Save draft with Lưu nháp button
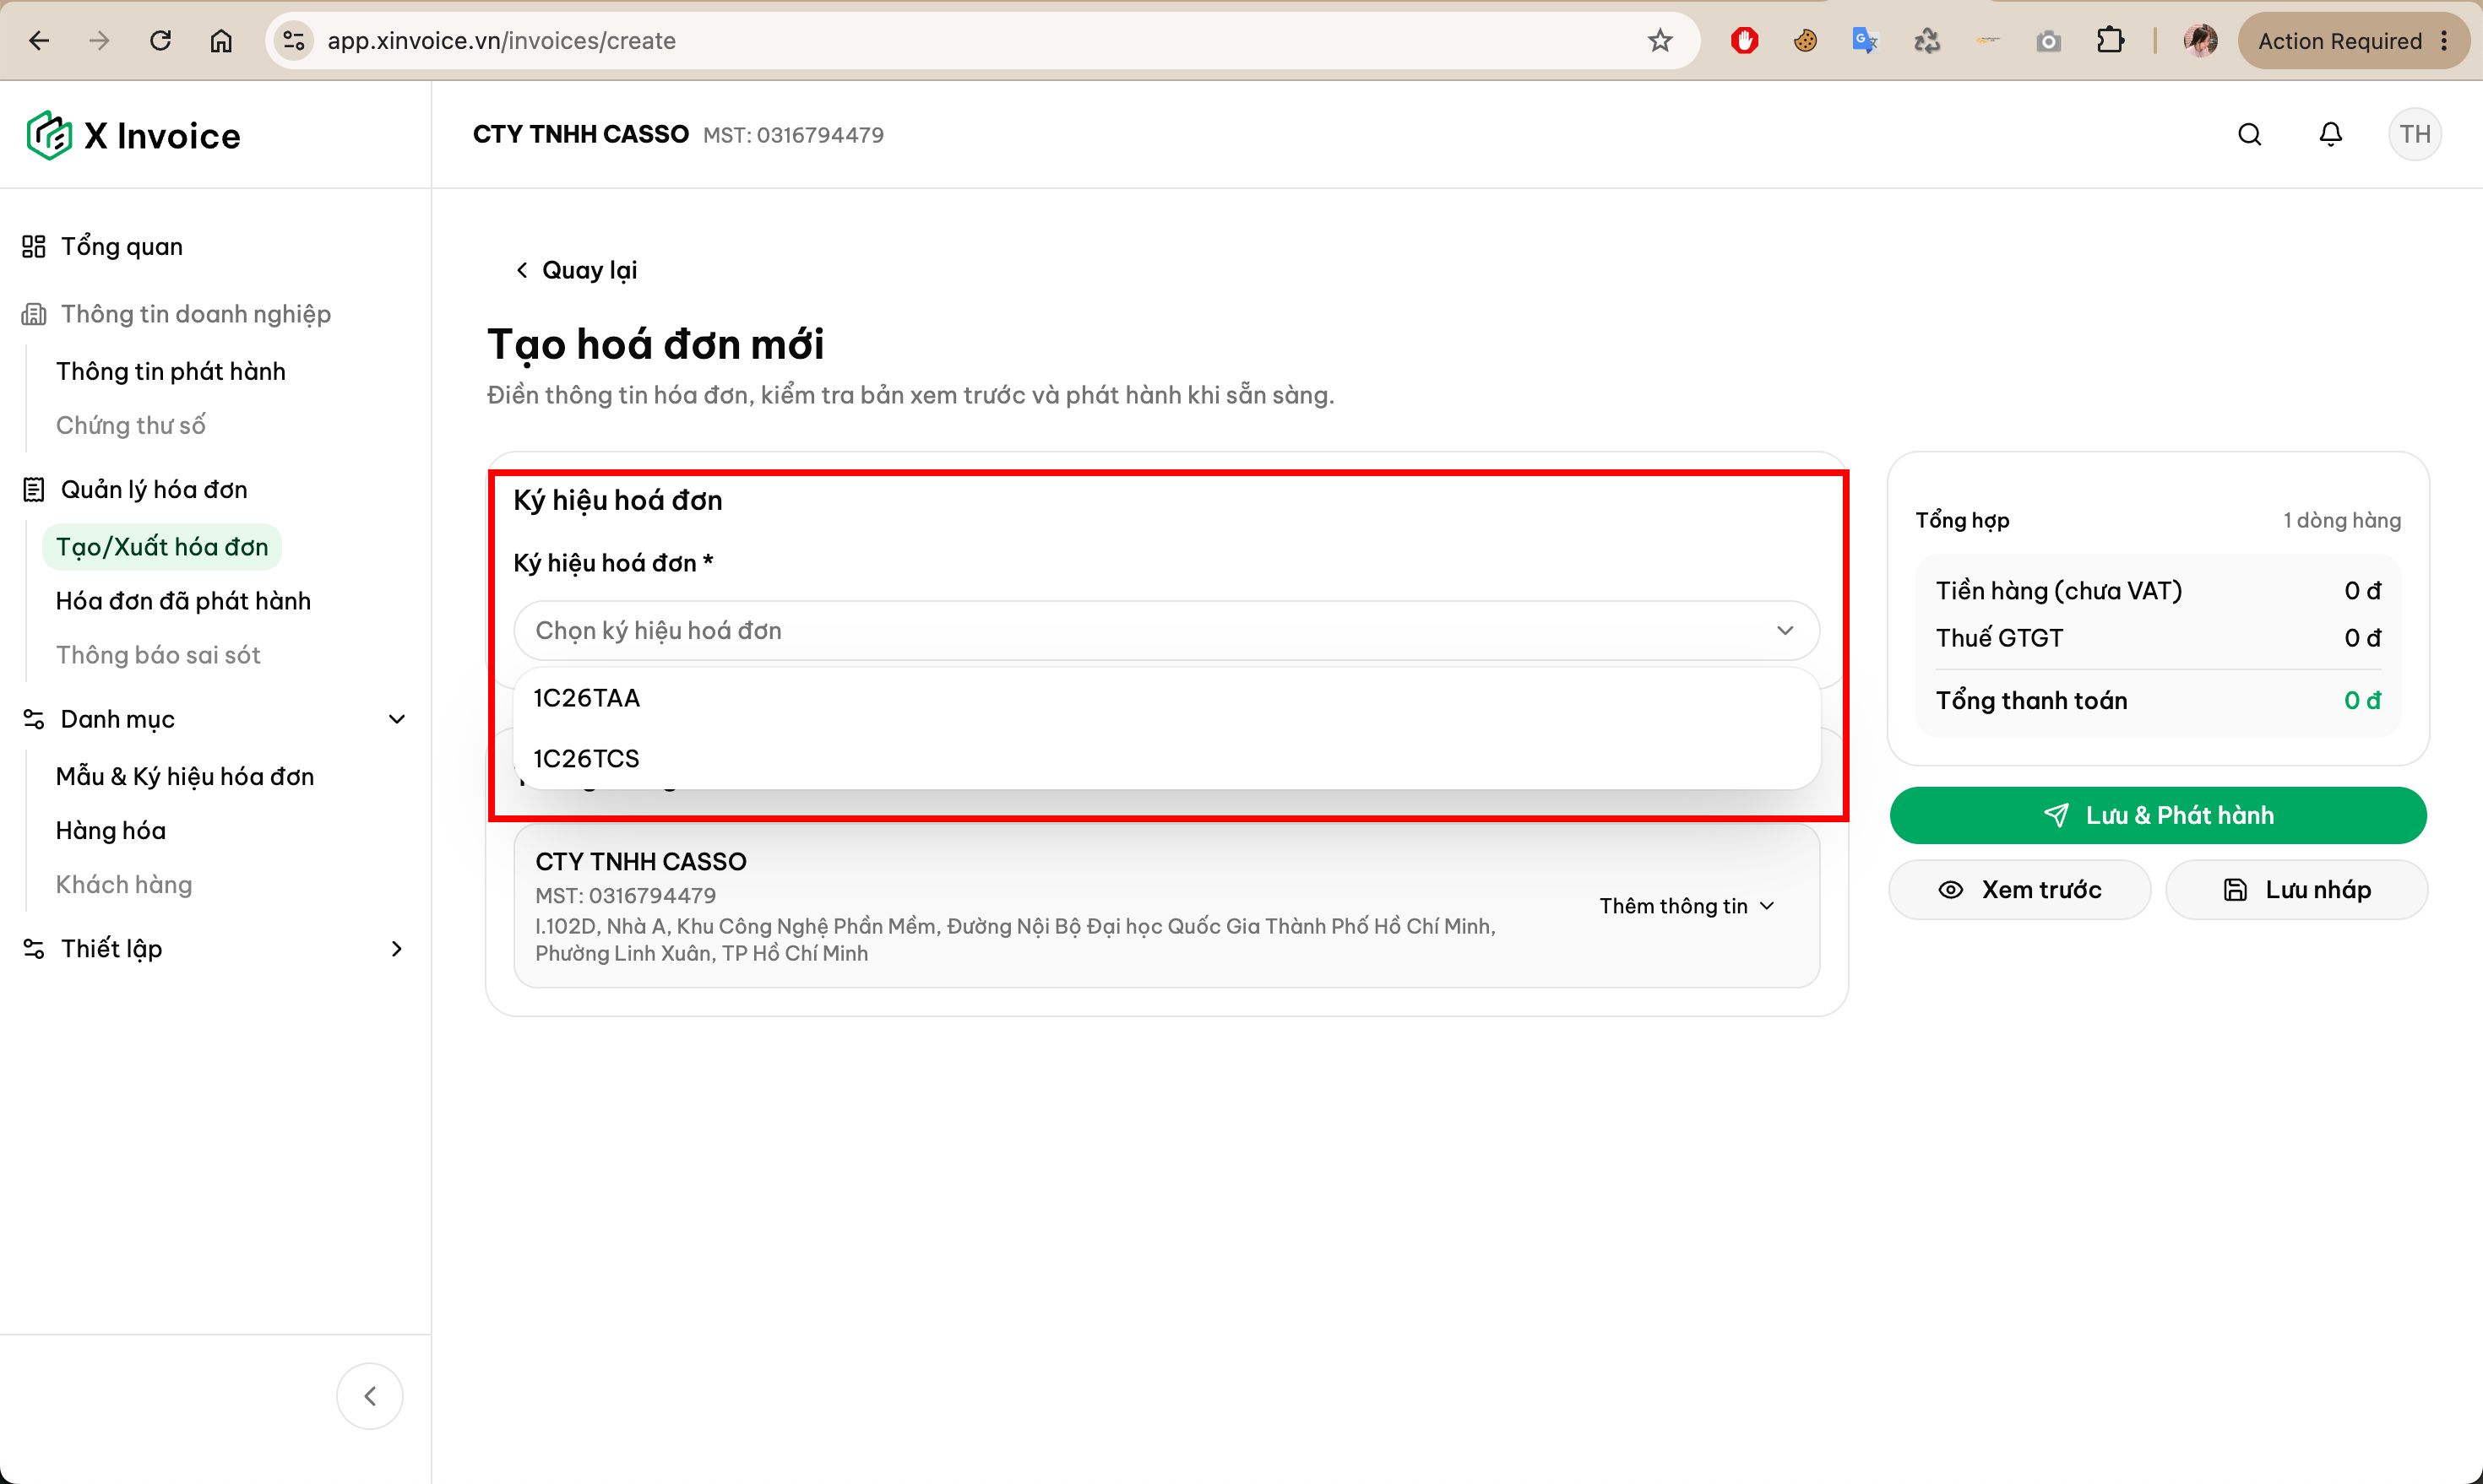 [x=2296, y=889]
